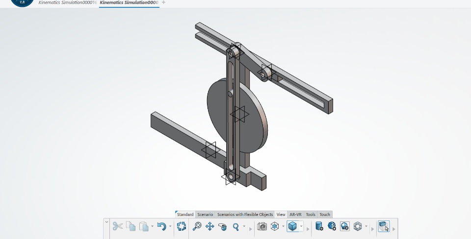This screenshot has height=239, width=471.
Task: Click the Fit All In magnifier icon
Action: tap(197, 226)
